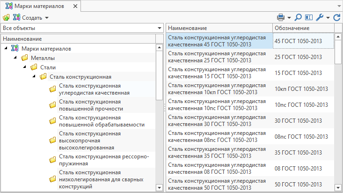Click folder icon of высокопрочная высоколегированная
The height and width of the screenshot is (193, 343).
tap(52, 141)
